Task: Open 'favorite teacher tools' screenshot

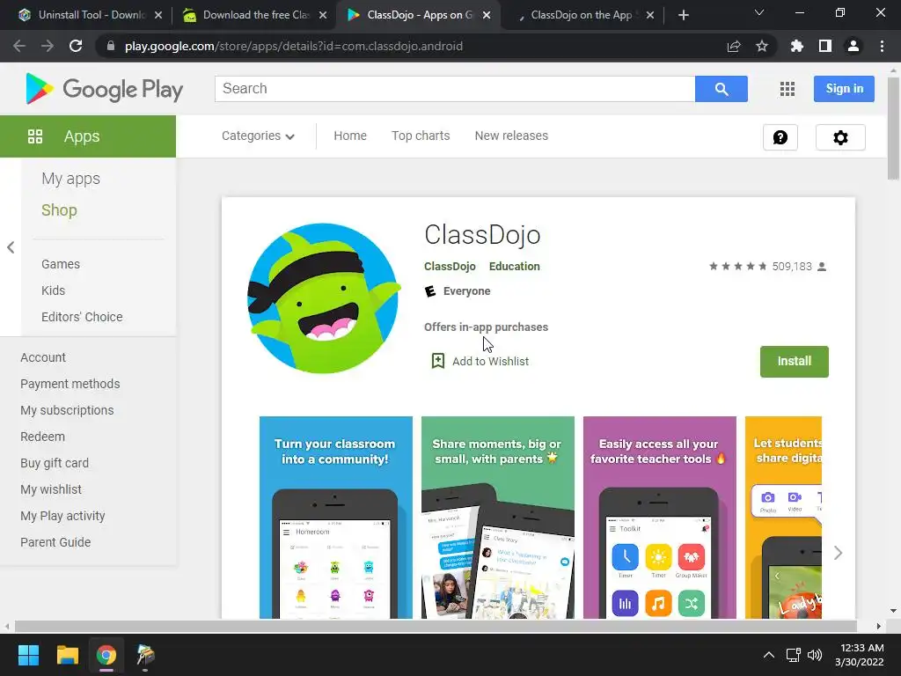Action: pyautogui.click(x=660, y=518)
